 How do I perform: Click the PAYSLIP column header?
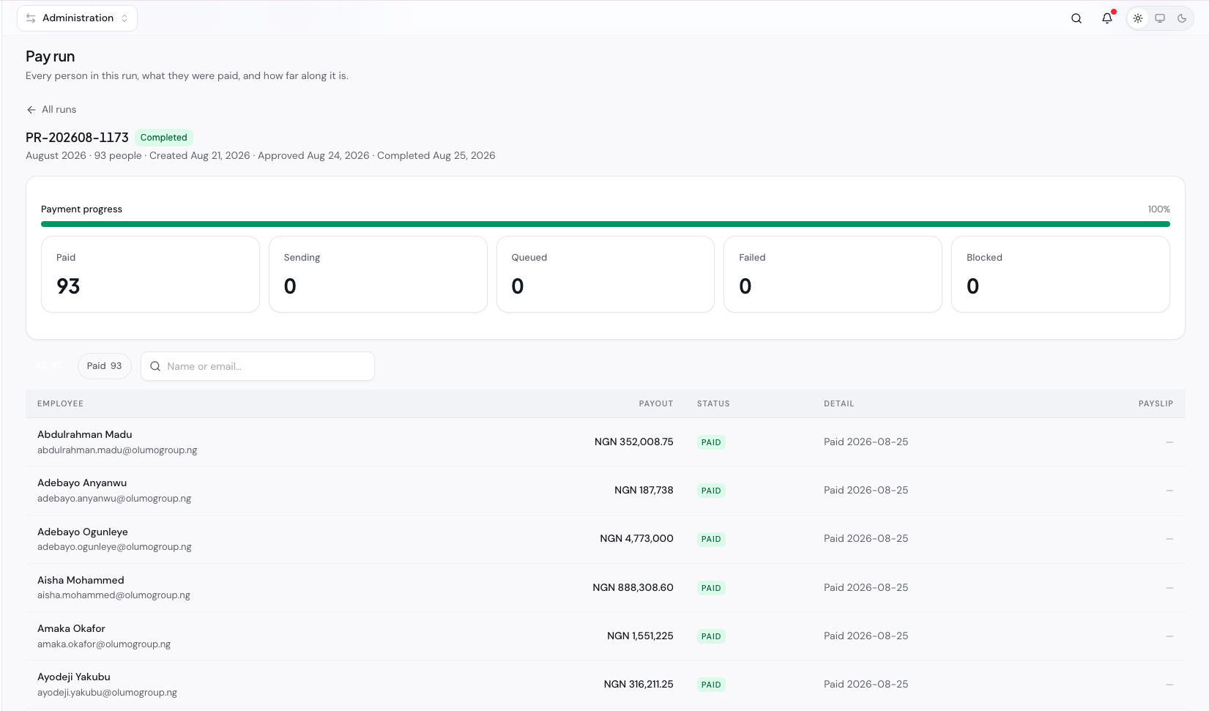1156,403
